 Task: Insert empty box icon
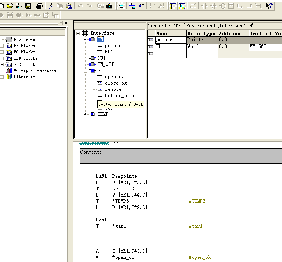point(231,6)
